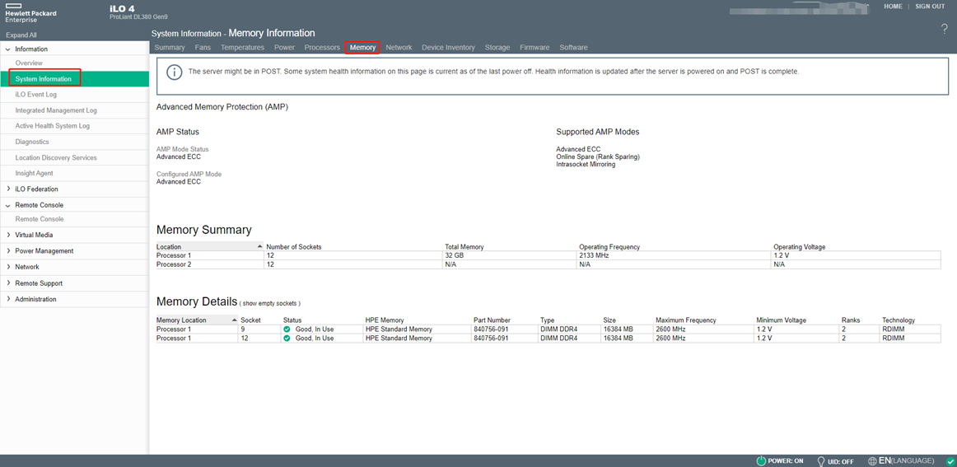This screenshot has width=957, height=467.
Task: Click the show empty sockets link
Action: pos(270,304)
